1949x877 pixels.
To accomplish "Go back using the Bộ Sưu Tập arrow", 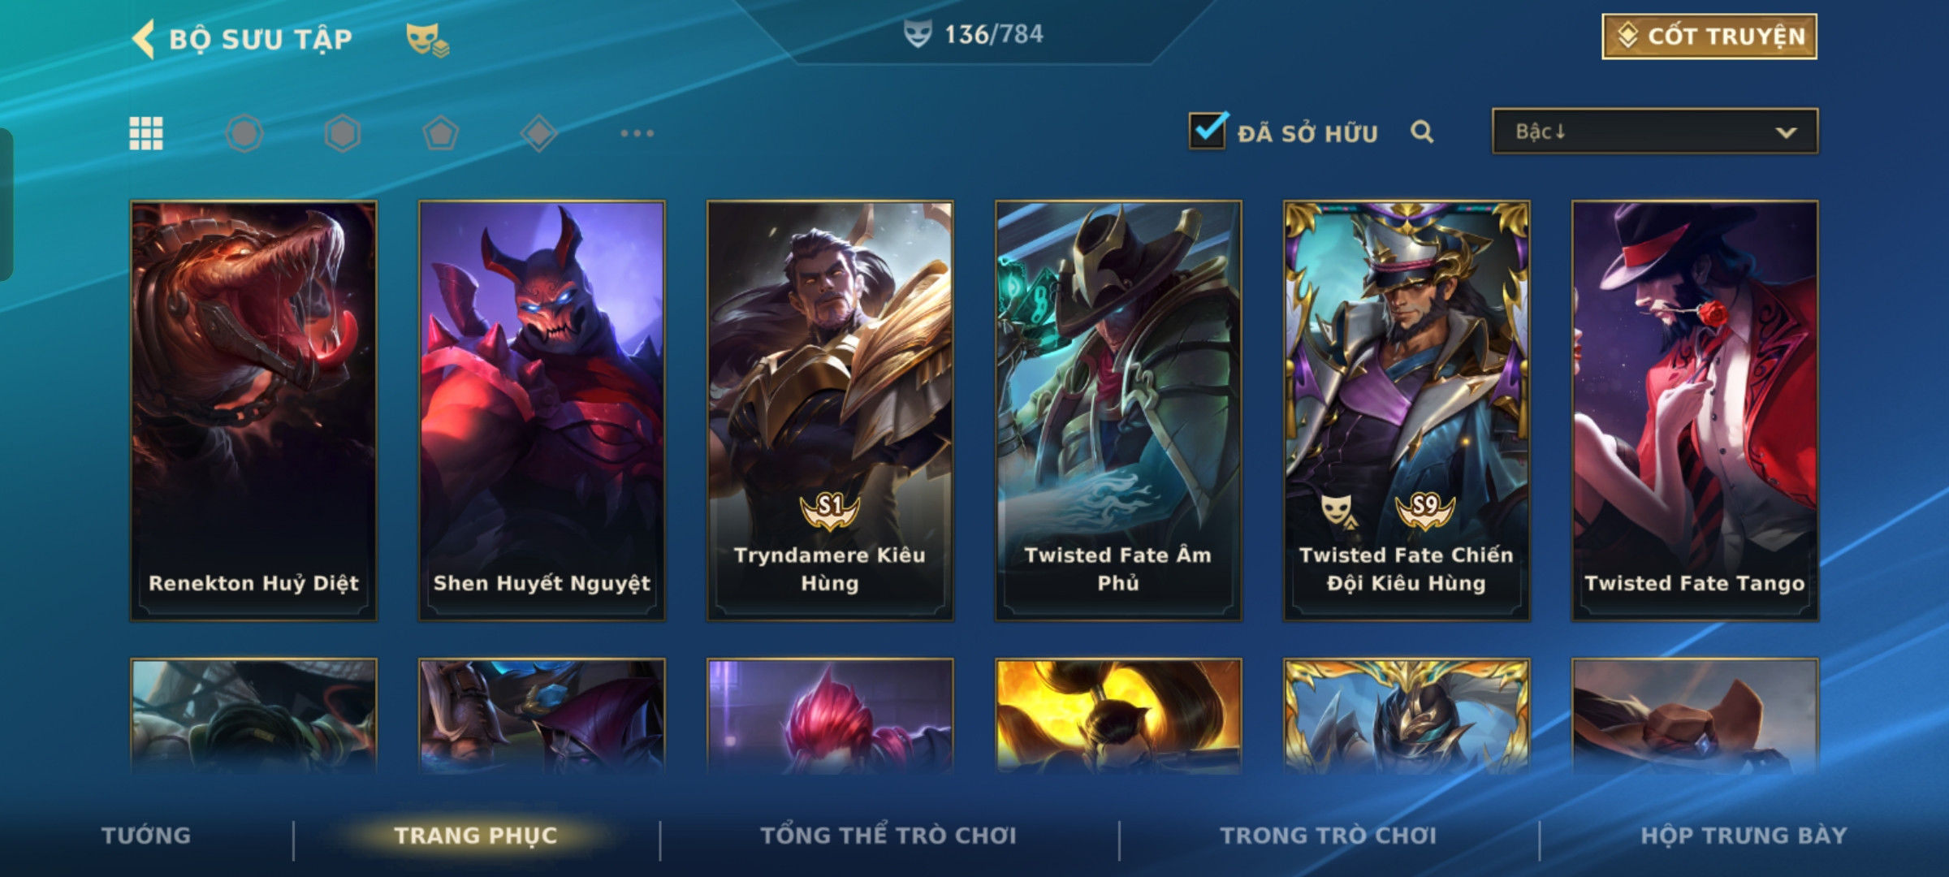I will pos(144,39).
